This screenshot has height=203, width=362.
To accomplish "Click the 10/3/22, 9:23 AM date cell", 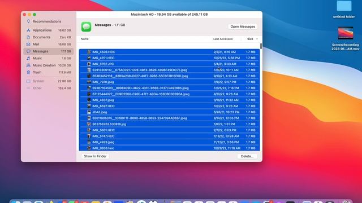I will click(x=226, y=106).
